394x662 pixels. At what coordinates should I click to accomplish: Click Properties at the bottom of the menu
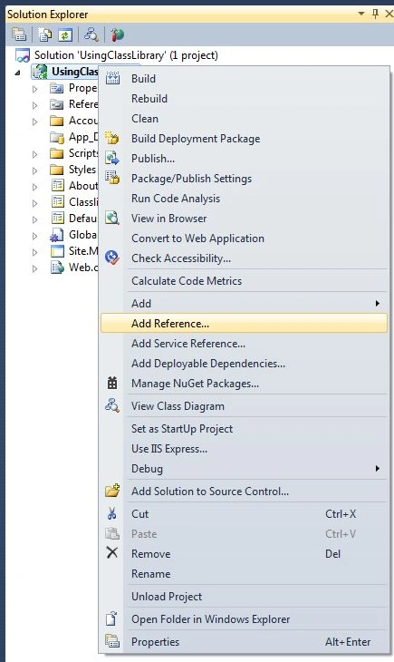click(x=244, y=642)
